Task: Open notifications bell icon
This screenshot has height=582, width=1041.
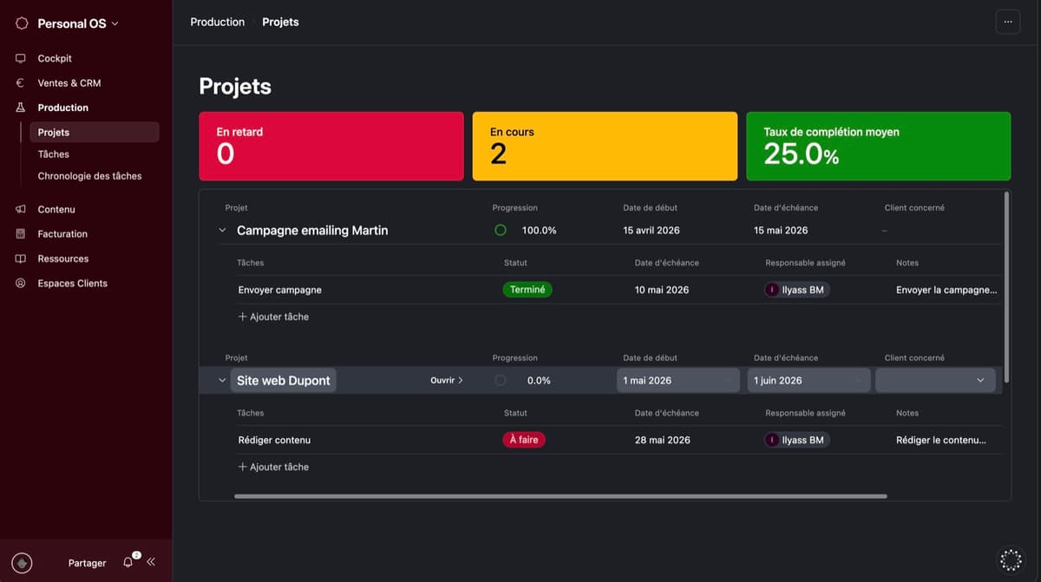Action: coord(128,562)
